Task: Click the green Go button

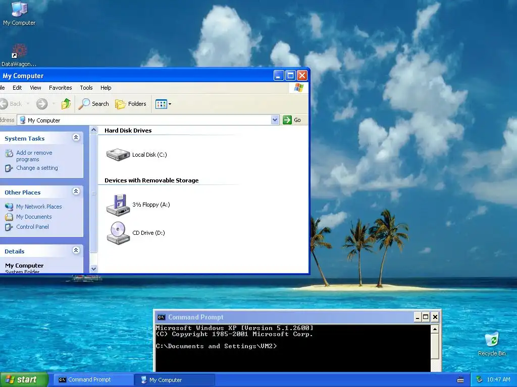Action: click(292, 120)
